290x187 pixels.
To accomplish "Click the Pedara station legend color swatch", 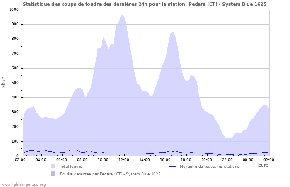I will point(53,174).
